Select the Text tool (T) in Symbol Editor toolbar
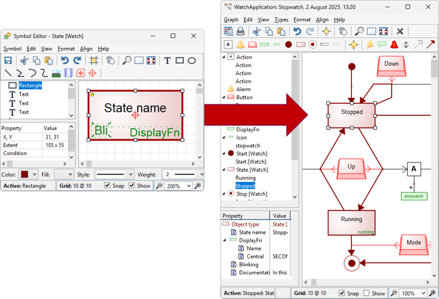Image resolution: width=439 pixels, height=299 pixels. pyautogui.click(x=167, y=61)
